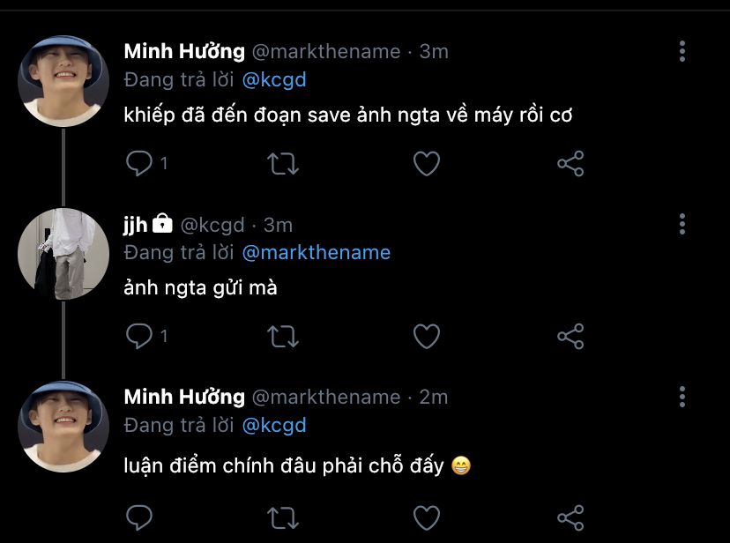
Task: Open @markthename mention in jjh's reply
Action: tap(316, 253)
